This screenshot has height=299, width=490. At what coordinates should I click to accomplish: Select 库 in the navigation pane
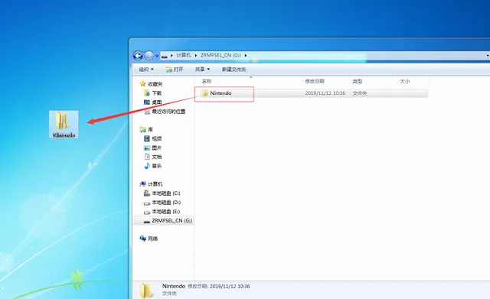click(x=146, y=129)
